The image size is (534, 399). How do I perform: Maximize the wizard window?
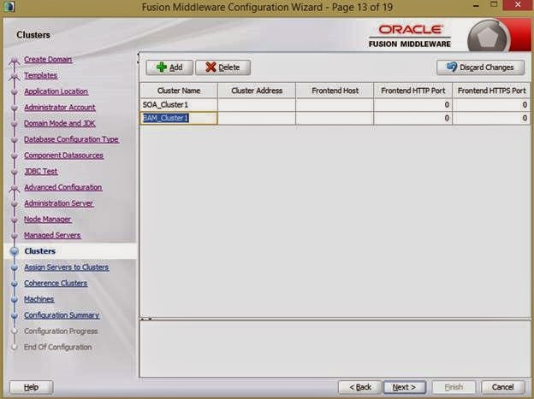[494, 5]
